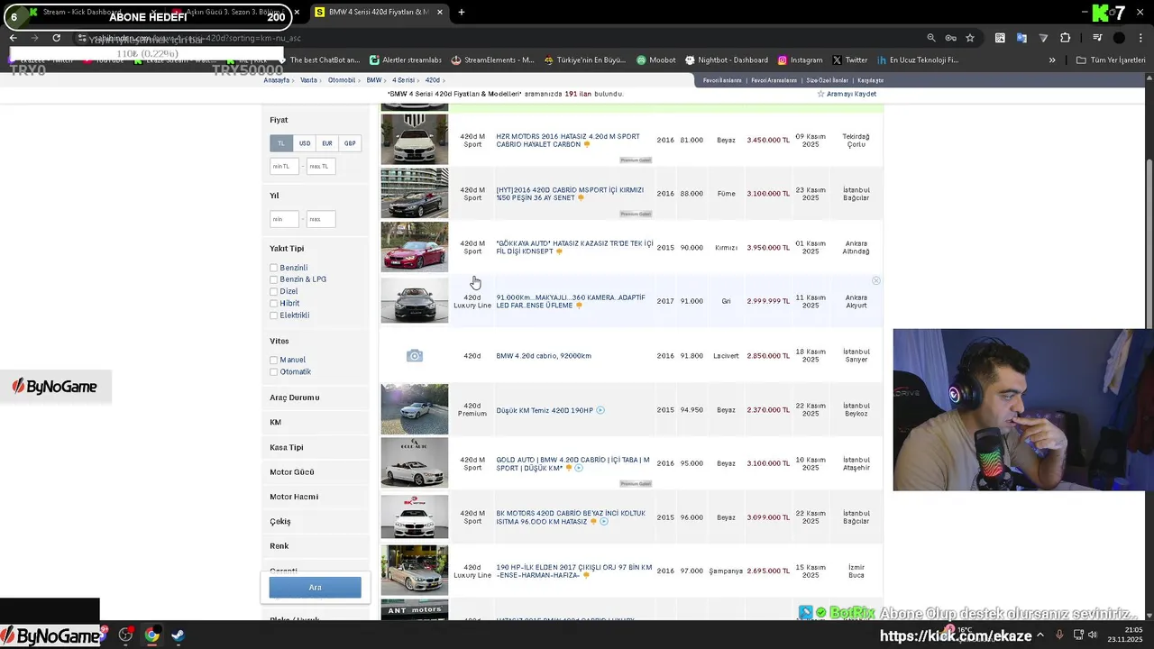Go to Otomobil breadcrumb
Image resolution: width=1154 pixels, height=649 pixels.
pyautogui.click(x=342, y=80)
